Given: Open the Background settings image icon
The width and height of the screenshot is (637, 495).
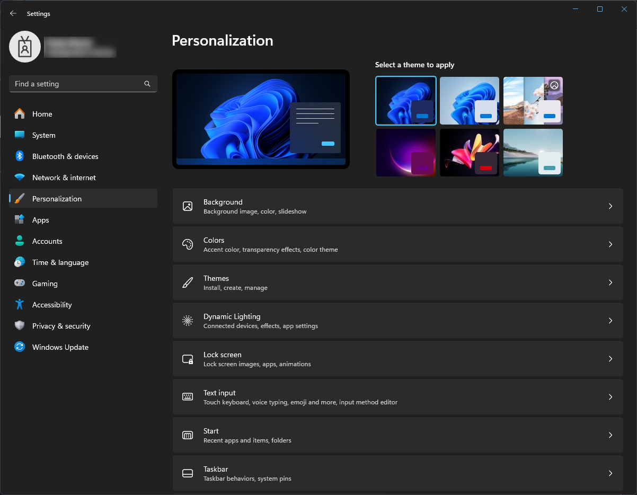Looking at the screenshot, I should pyautogui.click(x=187, y=206).
